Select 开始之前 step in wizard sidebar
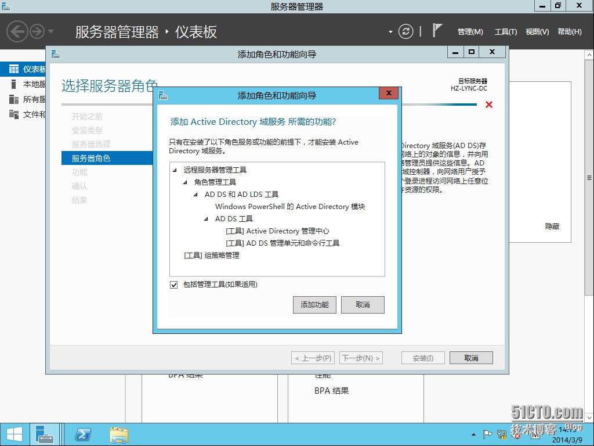The width and height of the screenshot is (594, 446). (87, 116)
